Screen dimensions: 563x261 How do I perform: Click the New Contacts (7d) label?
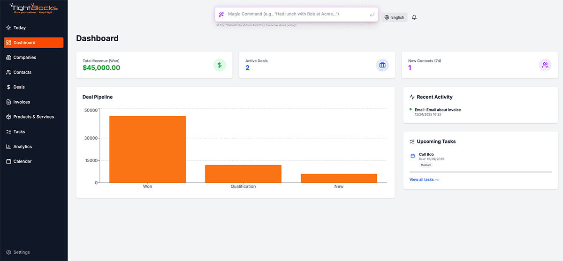[425, 61]
